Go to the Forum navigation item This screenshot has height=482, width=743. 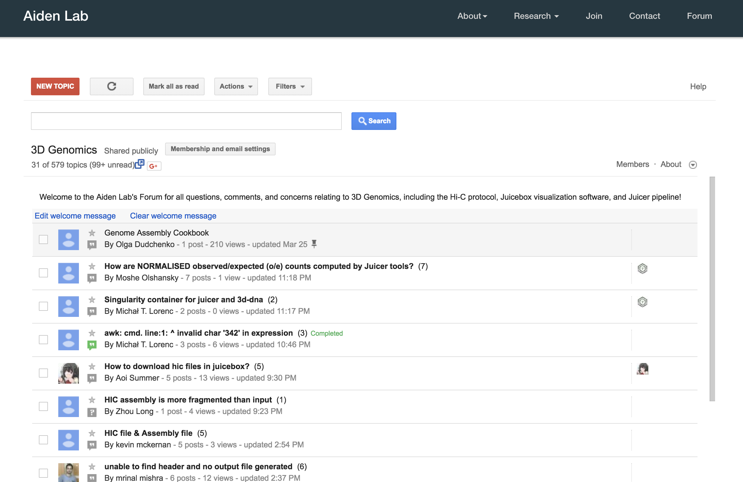[699, 16]
